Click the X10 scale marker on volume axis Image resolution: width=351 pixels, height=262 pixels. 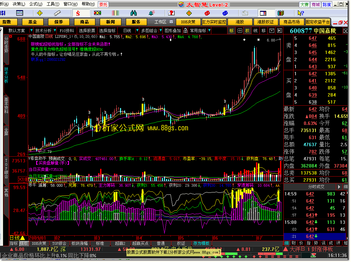23,179
